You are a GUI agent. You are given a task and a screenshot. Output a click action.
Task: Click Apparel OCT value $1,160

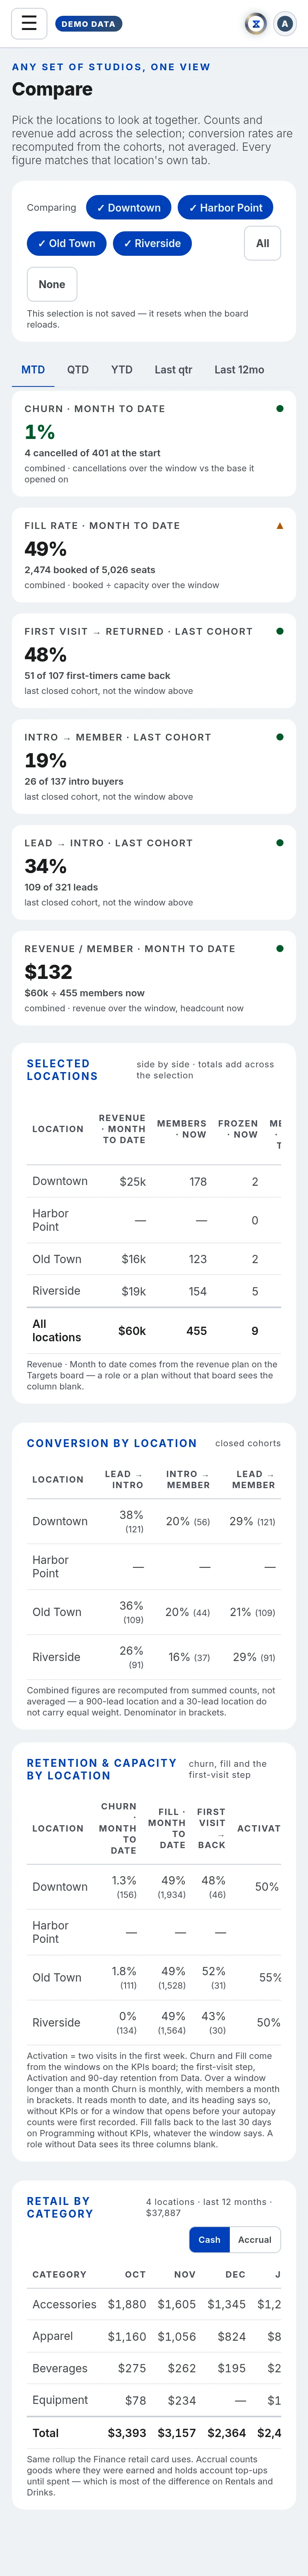click(127, 2337)
